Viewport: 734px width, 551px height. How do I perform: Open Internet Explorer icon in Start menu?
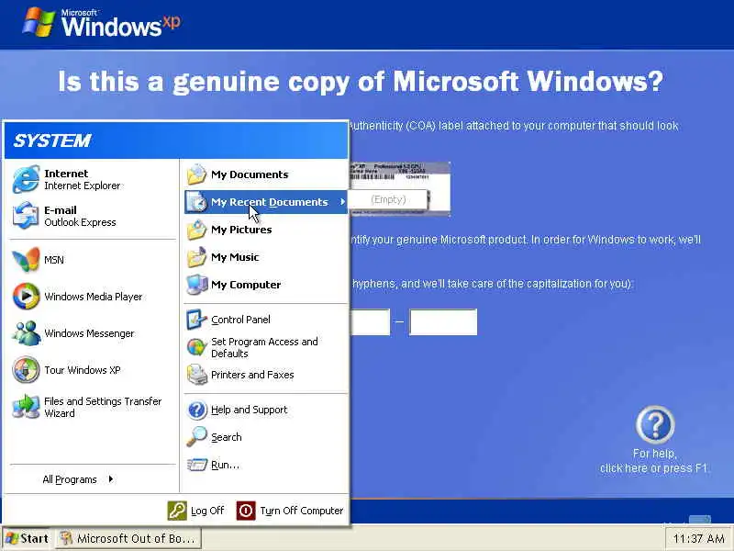tap(26, 179)
